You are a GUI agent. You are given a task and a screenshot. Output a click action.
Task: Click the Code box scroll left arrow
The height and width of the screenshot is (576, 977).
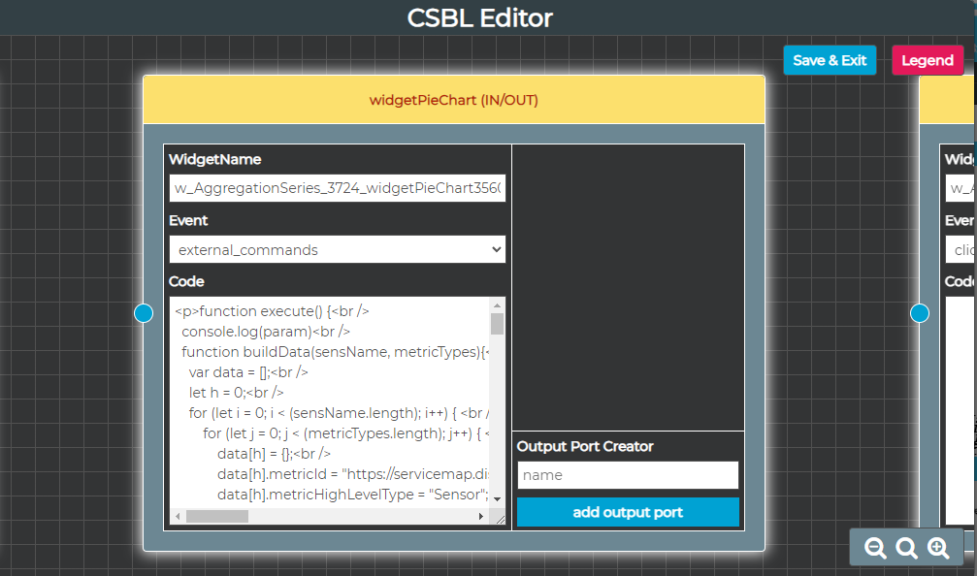tap(178, 517)
